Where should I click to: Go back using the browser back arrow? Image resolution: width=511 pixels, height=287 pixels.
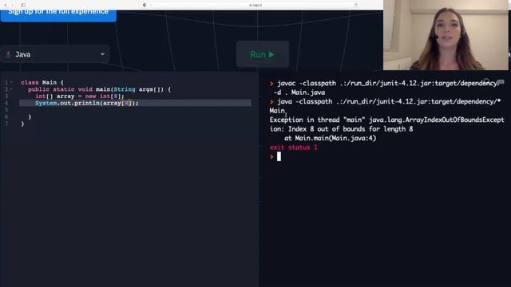[6, 5]
